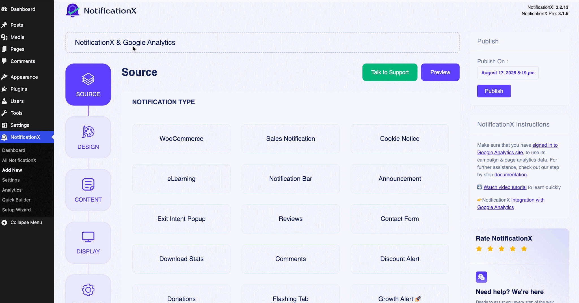This screenshot has width=579, height=303.
Task: Go to All NotificationX submenu
Action: 19,160
